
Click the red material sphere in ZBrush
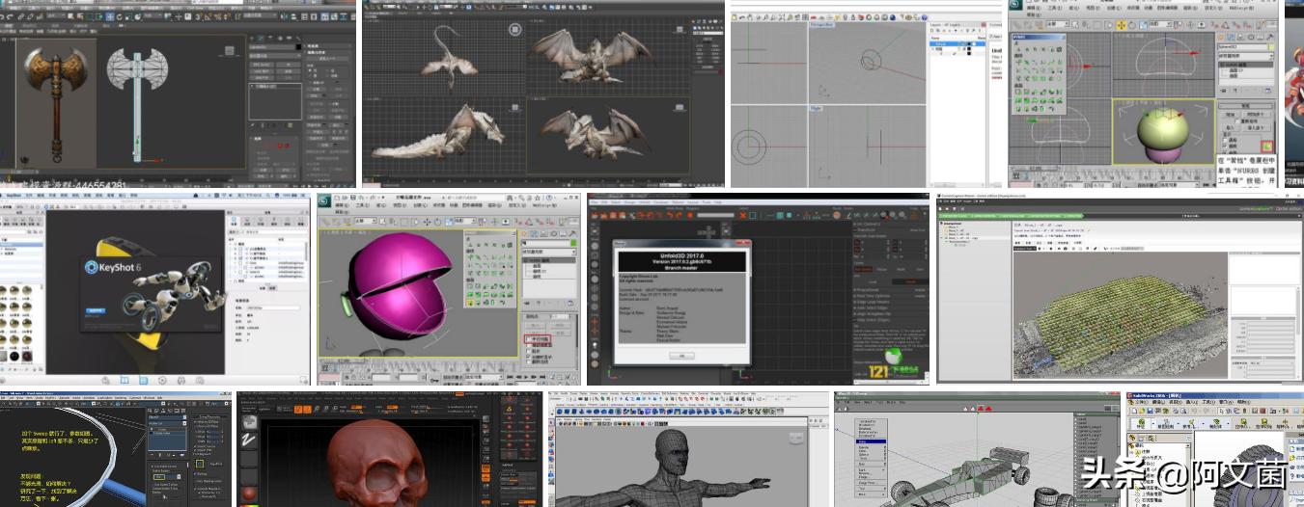(249, 494)
